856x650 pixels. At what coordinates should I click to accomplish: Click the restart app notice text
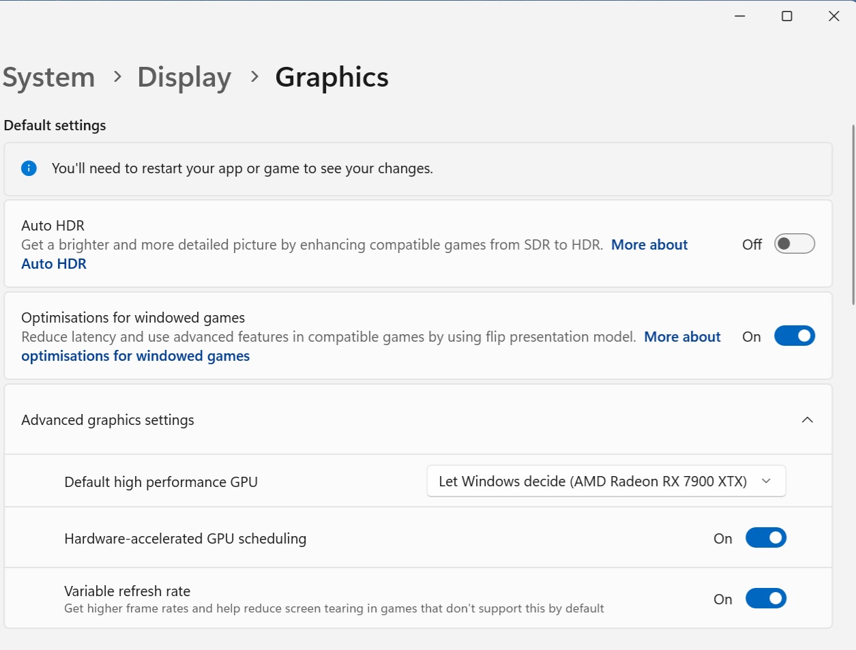pyautogui.click(x=242, y=168)
